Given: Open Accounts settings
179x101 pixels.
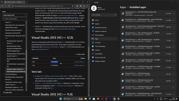Looking at the screenshot, I should point(104,43).
